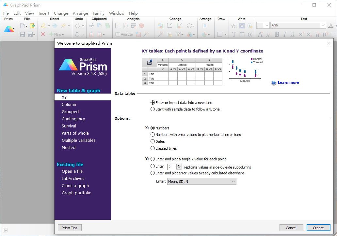Click the info note icon in Write

tap(250, 26)
